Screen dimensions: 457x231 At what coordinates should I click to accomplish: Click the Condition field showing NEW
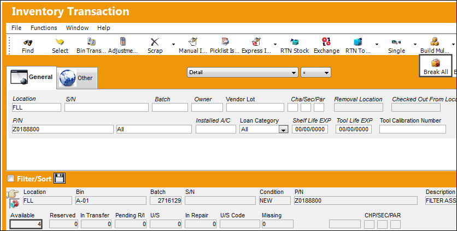tap(275, 200)
